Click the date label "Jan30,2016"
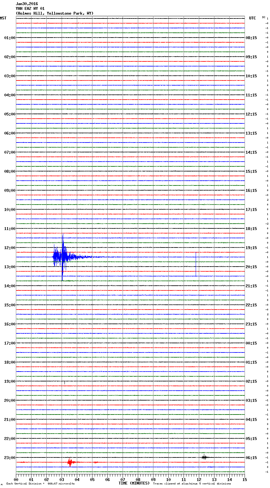 click(27, 4)
